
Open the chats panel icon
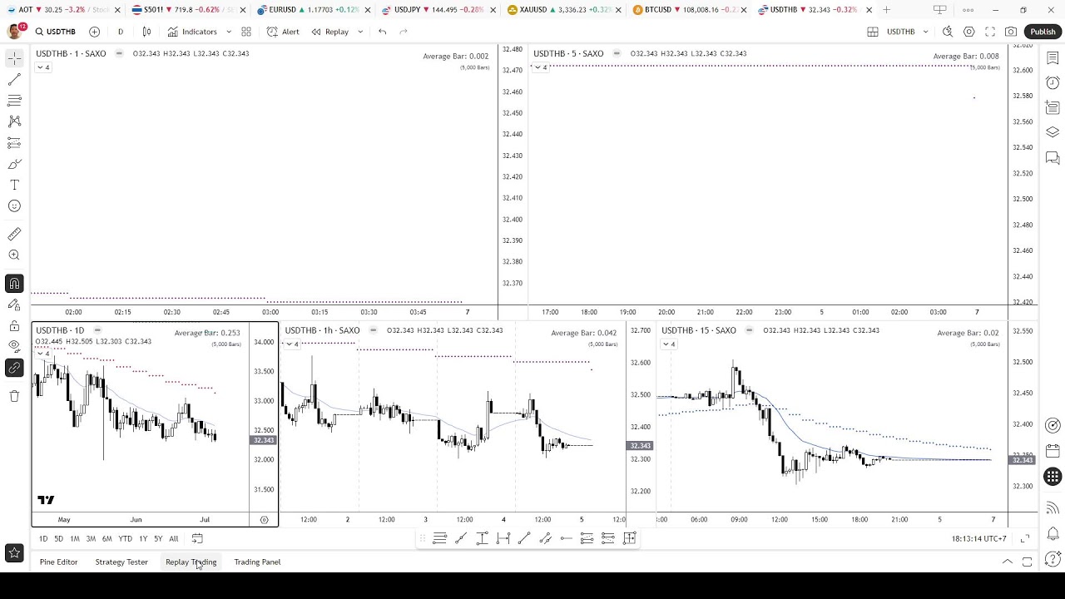1053,157
